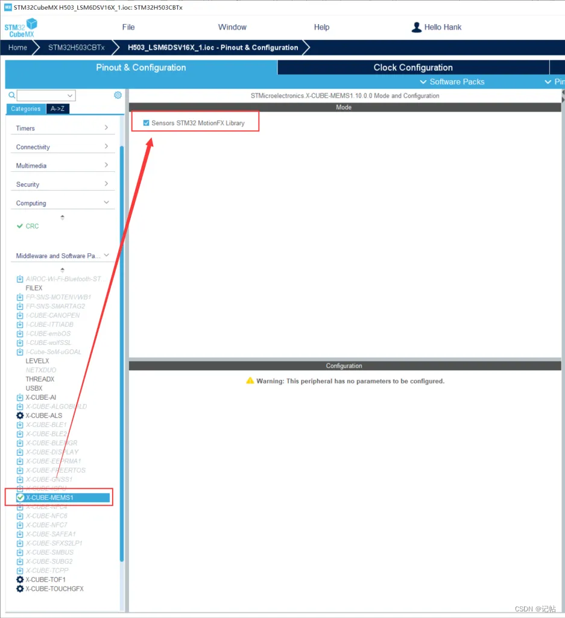Open the File menu
This screenshot has width=565, height=618.
pyautogui.click(x=128, y=27)
